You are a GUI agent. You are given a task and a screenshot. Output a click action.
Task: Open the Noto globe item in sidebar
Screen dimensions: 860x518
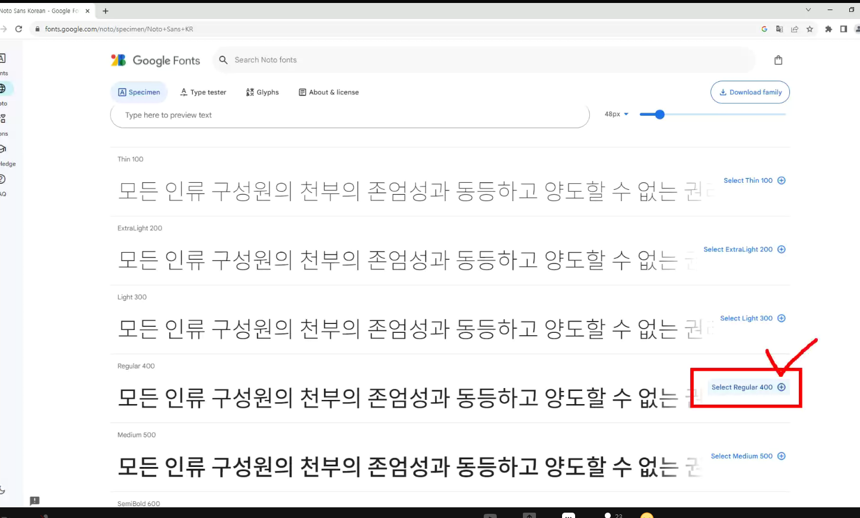pyautogui.click(x=4, y=88)
